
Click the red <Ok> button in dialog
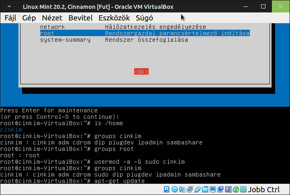pos(141,72)
